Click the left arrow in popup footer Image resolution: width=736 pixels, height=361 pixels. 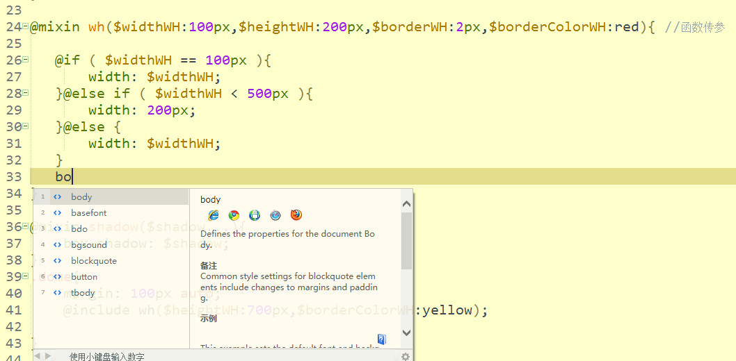pos(38,356)
